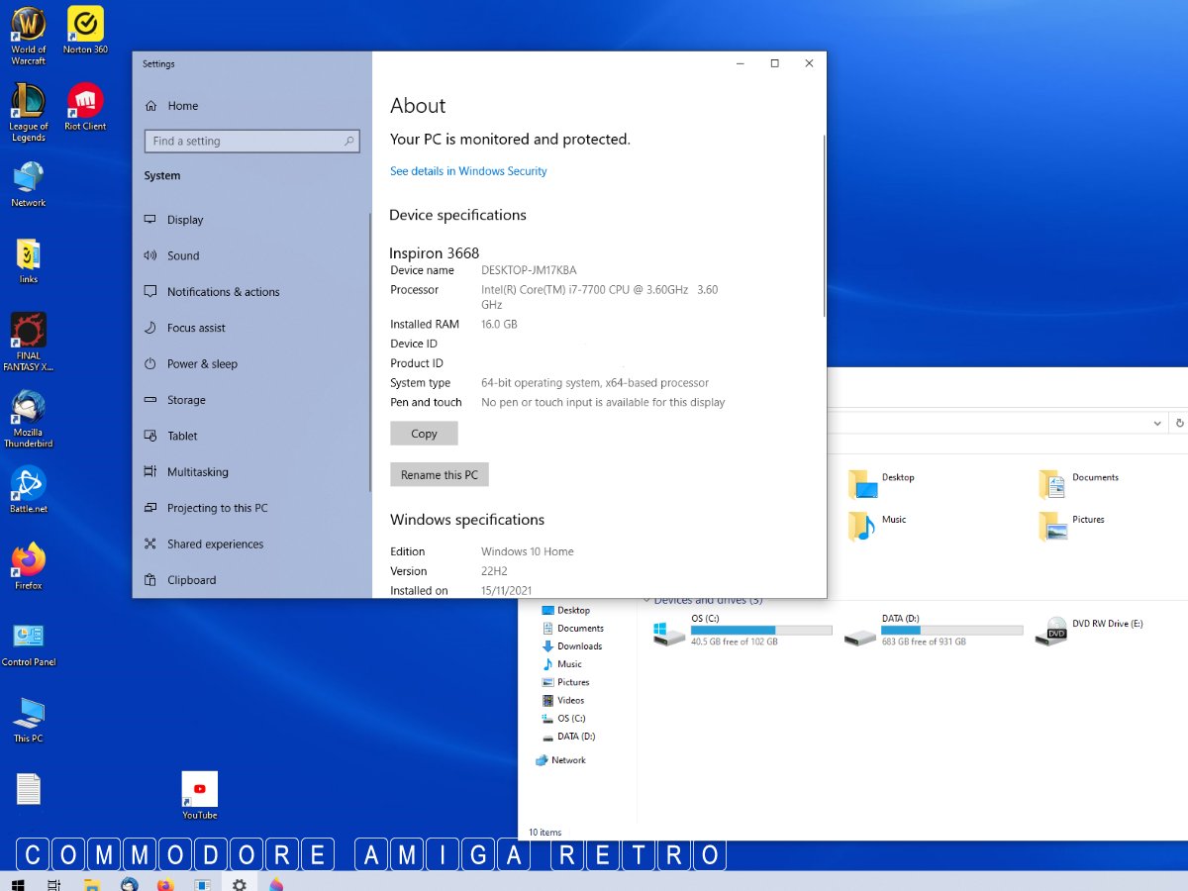This screenshot has height=891, width=1188.
Task: Open the YouTube desktop shortcut
Action: (199, 791)
